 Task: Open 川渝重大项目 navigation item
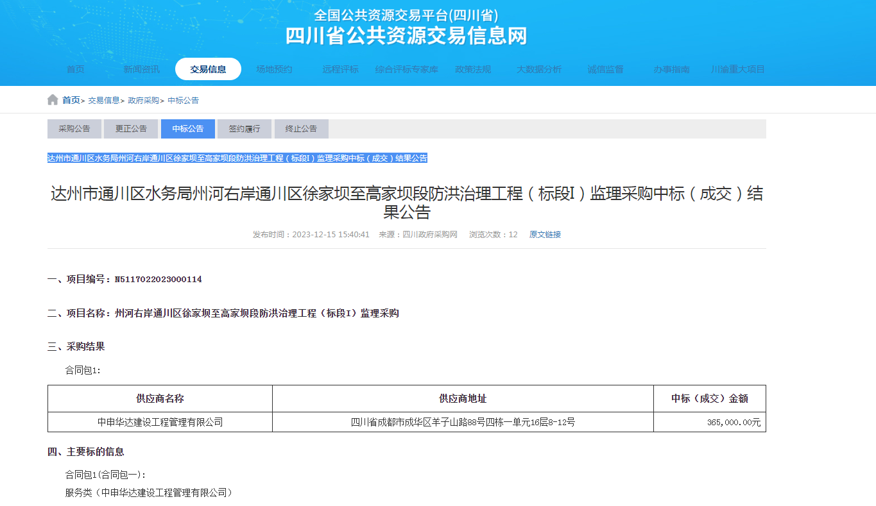[738, 69]
